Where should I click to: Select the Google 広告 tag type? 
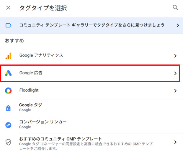(x=31, y=73)
